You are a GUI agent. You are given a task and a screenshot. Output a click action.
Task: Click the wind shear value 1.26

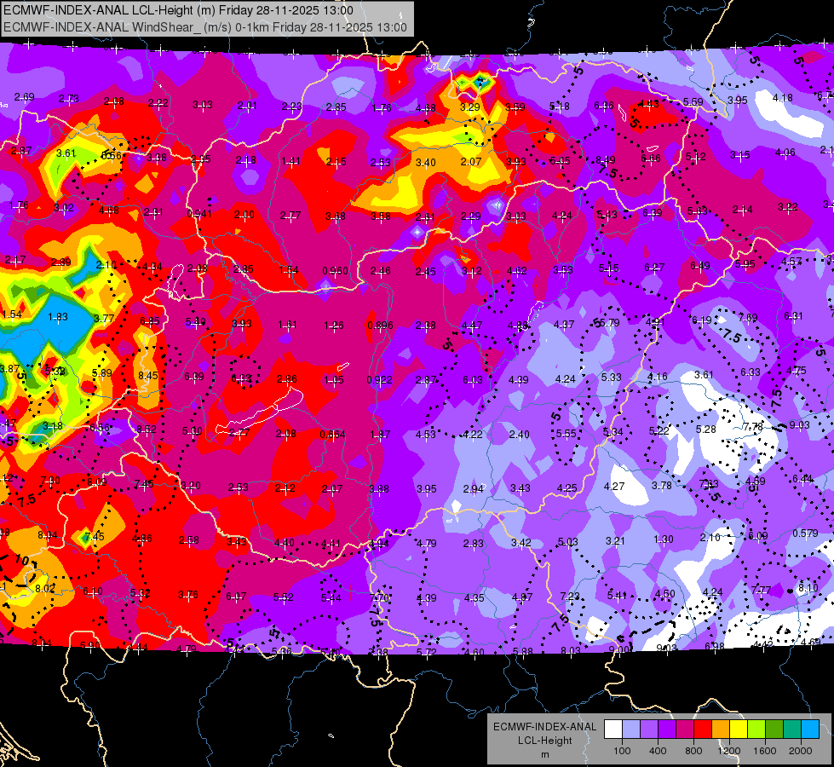click(334, 326)
